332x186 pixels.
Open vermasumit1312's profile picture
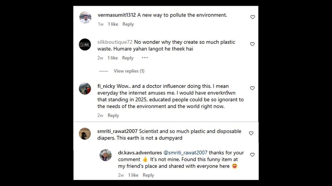[x=85, y=18]
